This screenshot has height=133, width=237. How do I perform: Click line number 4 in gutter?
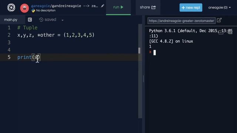(9, 50)
